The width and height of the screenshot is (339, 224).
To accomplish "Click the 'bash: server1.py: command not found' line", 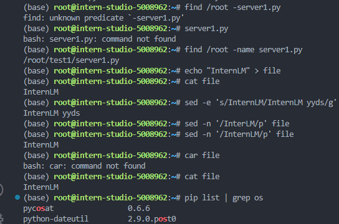I will 100,39.
